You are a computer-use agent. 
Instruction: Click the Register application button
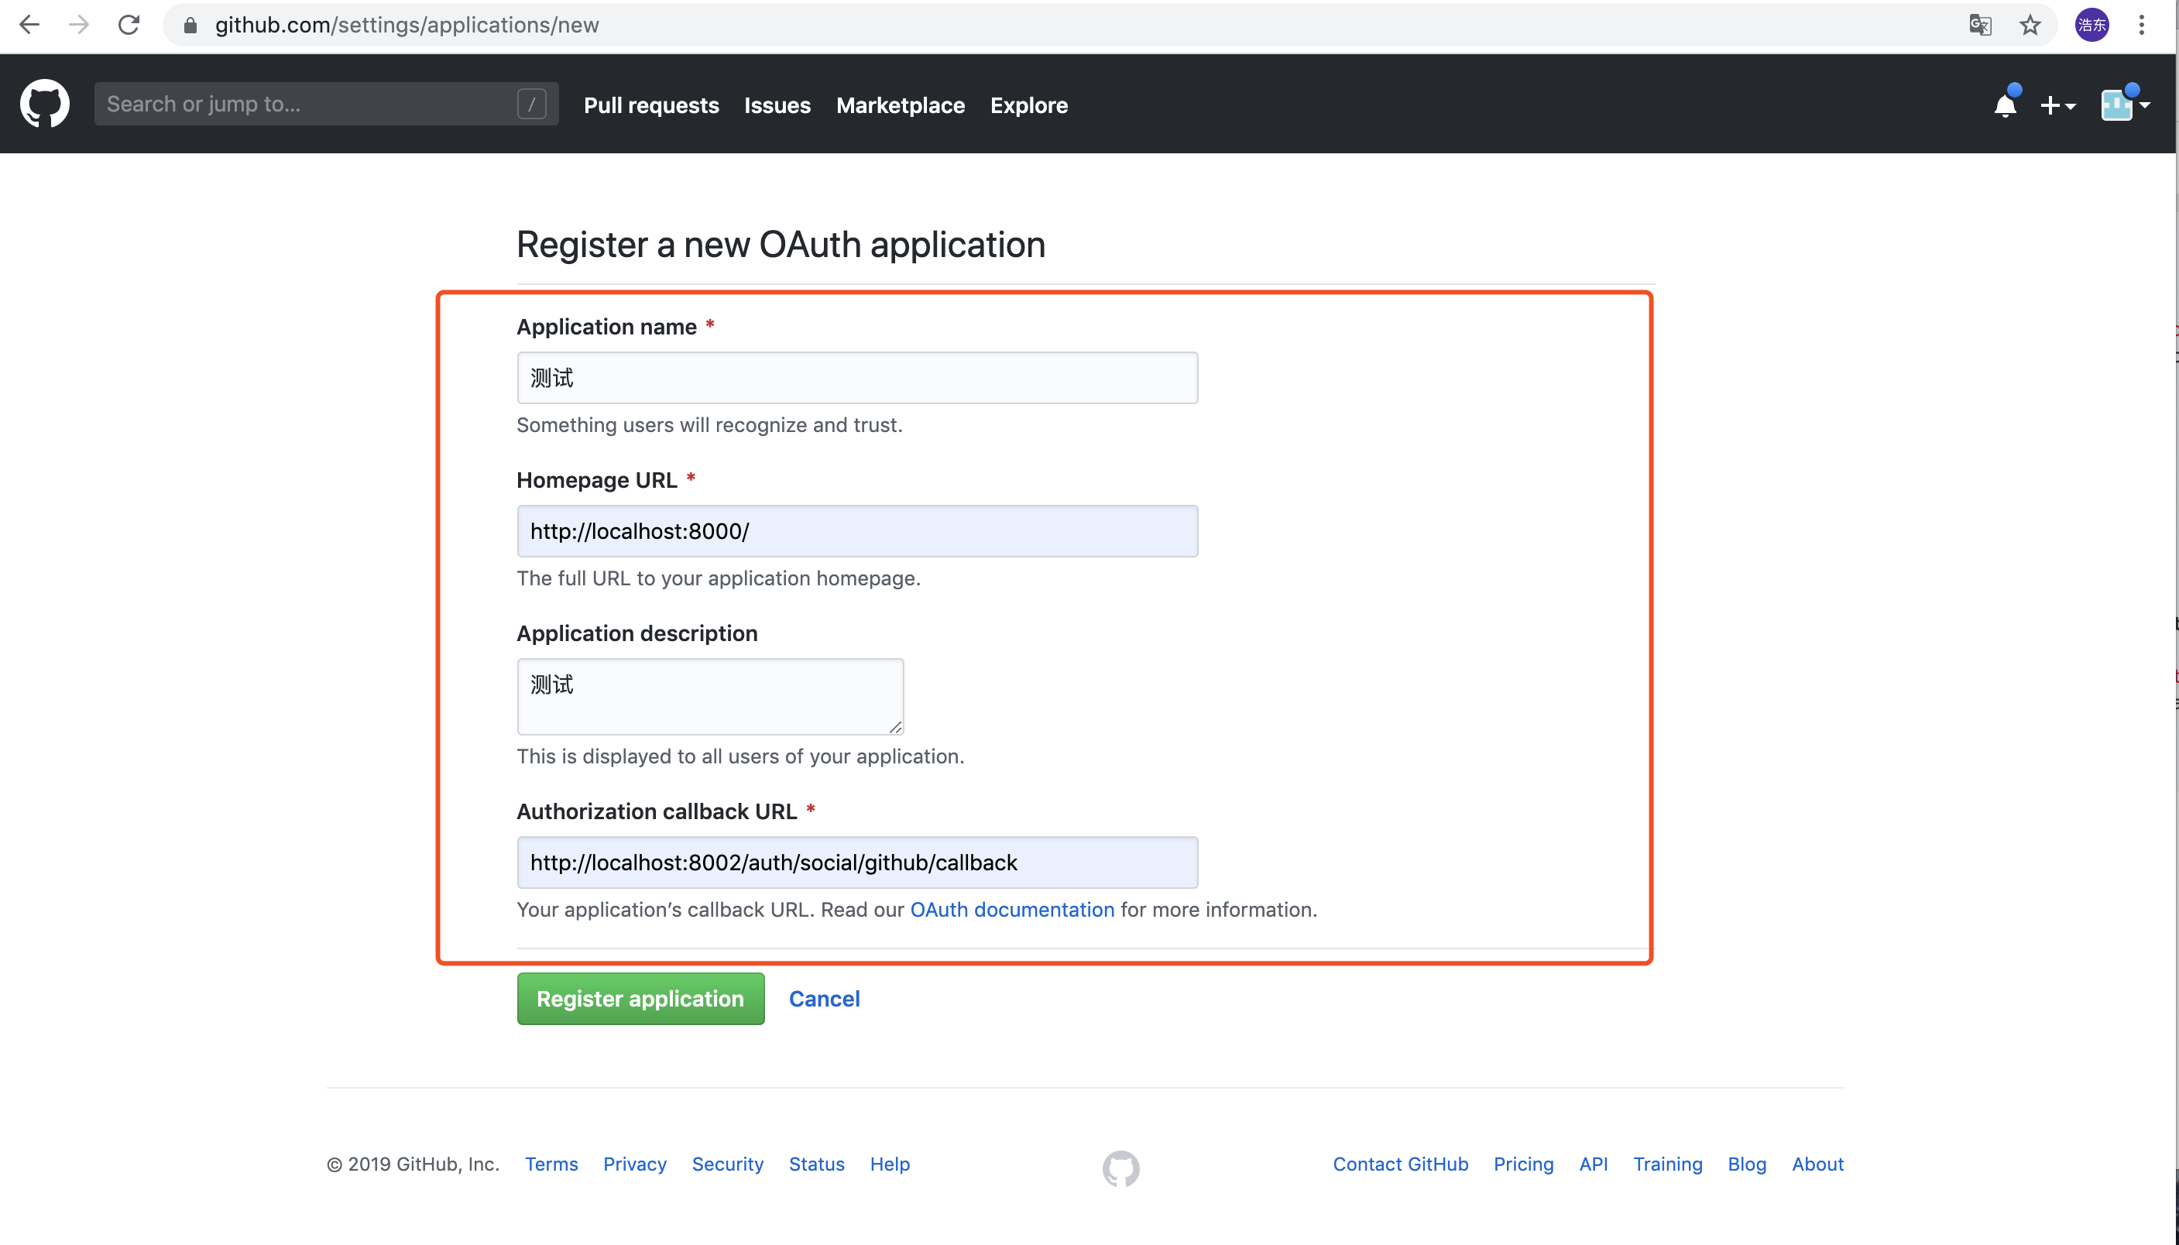pyautogui.click(x=640, y=998)
